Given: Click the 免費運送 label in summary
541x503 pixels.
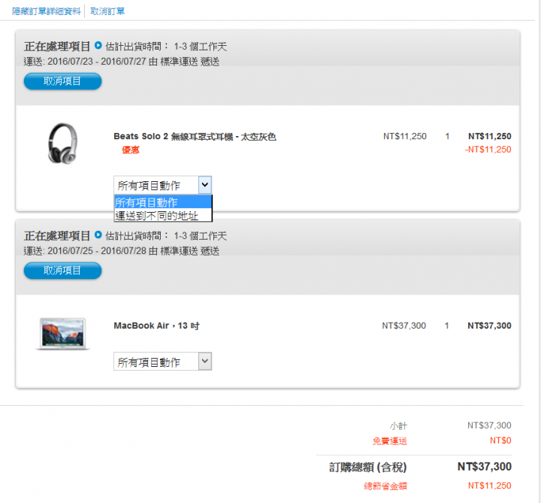Looking at the screenshot, I should pos(389,441).
